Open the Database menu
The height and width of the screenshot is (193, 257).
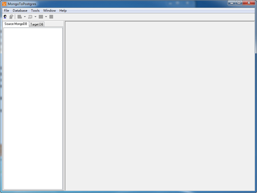tap(20, 10)
